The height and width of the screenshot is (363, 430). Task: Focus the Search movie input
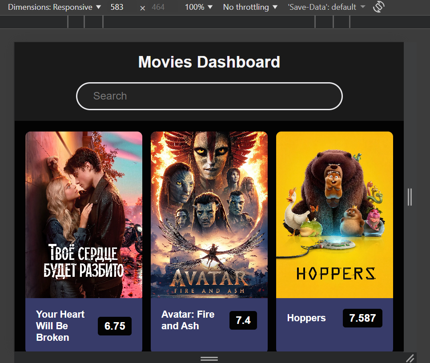[x=209, y=96]
